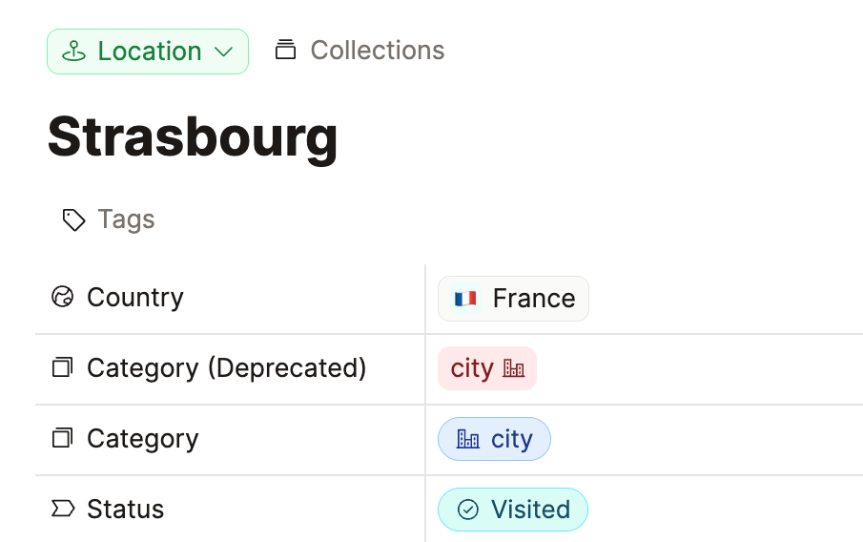Click the Strasbourg page title

coord(193,135)
